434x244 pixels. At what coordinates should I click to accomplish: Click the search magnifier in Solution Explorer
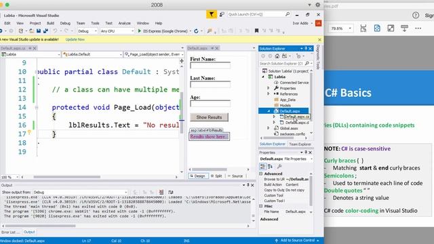click(x=307, y=64)
